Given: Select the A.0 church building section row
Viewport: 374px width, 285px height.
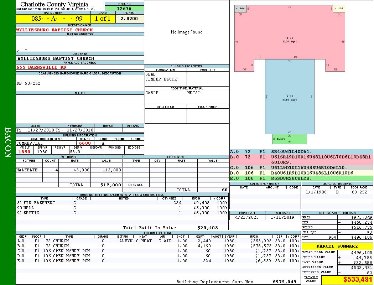Looking at the screenshot, I should (158, 241).
